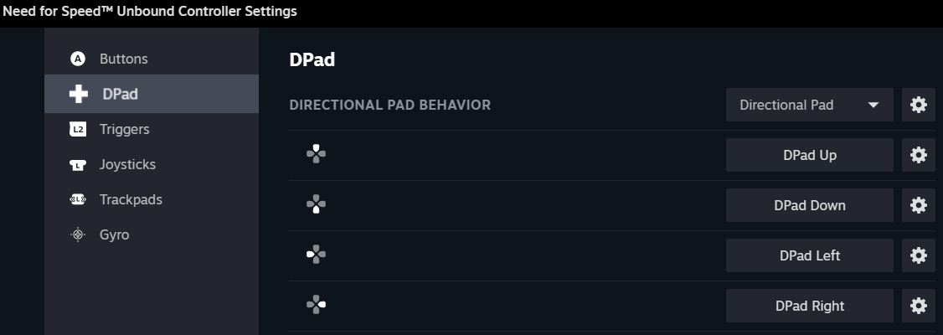The width and height of the screenshot is (943, 335).
Task: Click the DPad down direction glyph
Action: tap(316, 204)
